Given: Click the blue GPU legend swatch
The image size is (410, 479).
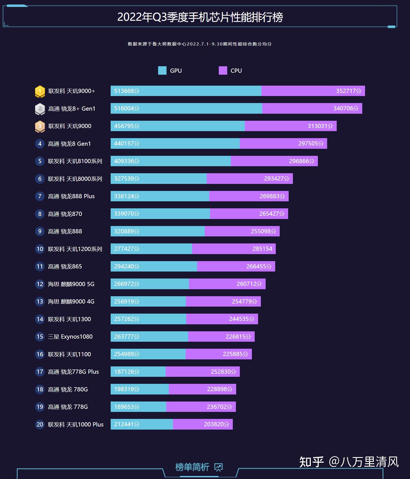Looking at the screenshot, I should [162, 70].
